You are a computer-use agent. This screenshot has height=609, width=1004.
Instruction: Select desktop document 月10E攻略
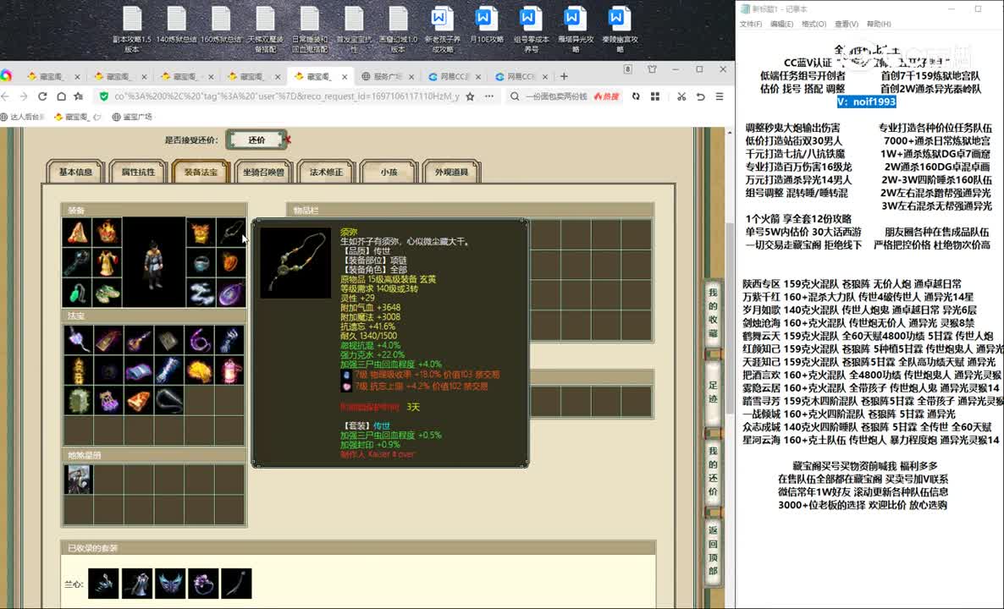(x=487, y=25)
